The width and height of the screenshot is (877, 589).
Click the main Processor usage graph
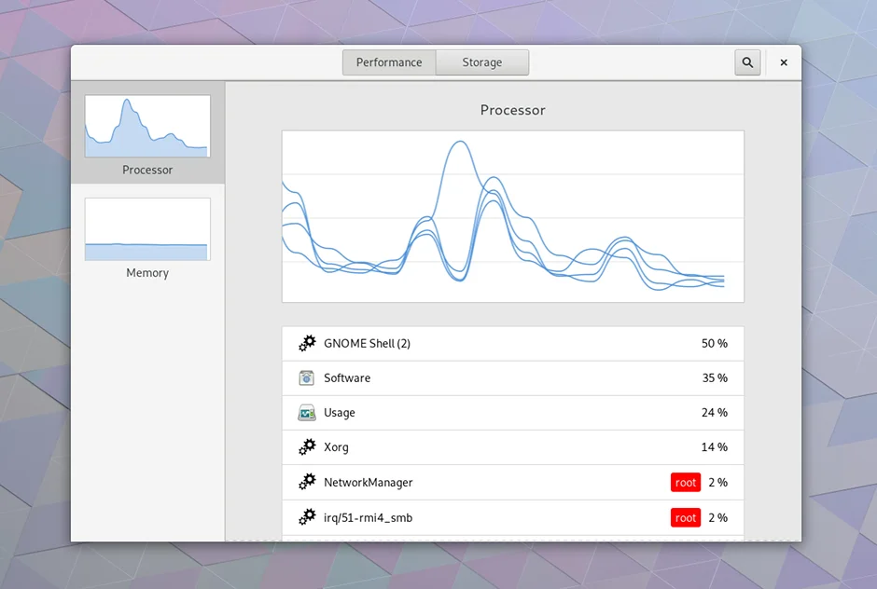point(513,216)
